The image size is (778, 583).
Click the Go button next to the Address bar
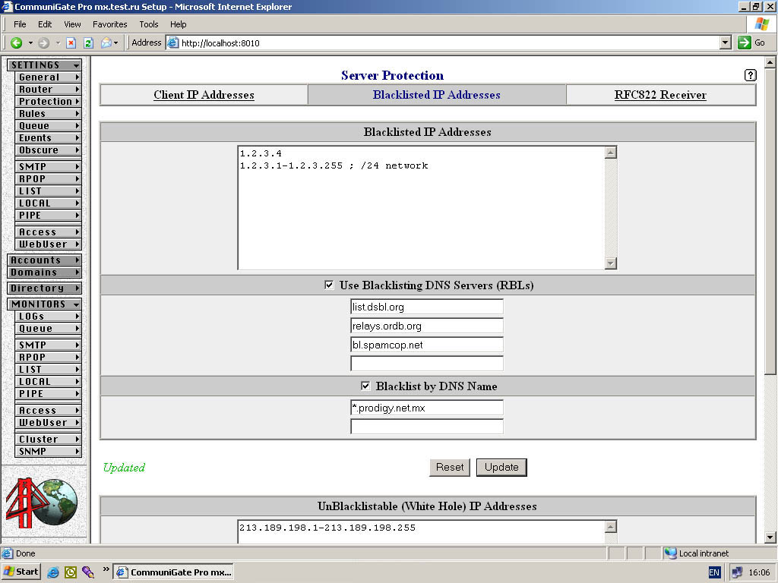click(751, 43)
